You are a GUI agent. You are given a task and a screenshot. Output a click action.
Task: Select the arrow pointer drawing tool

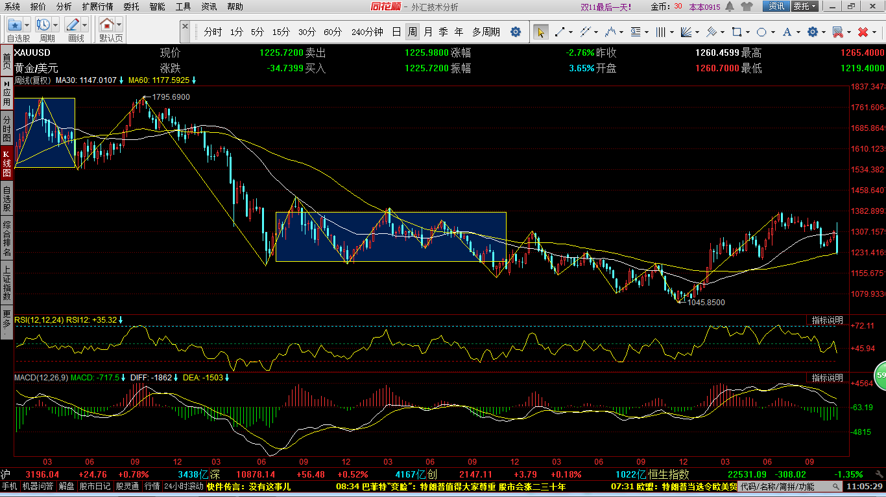pos(540,32)
